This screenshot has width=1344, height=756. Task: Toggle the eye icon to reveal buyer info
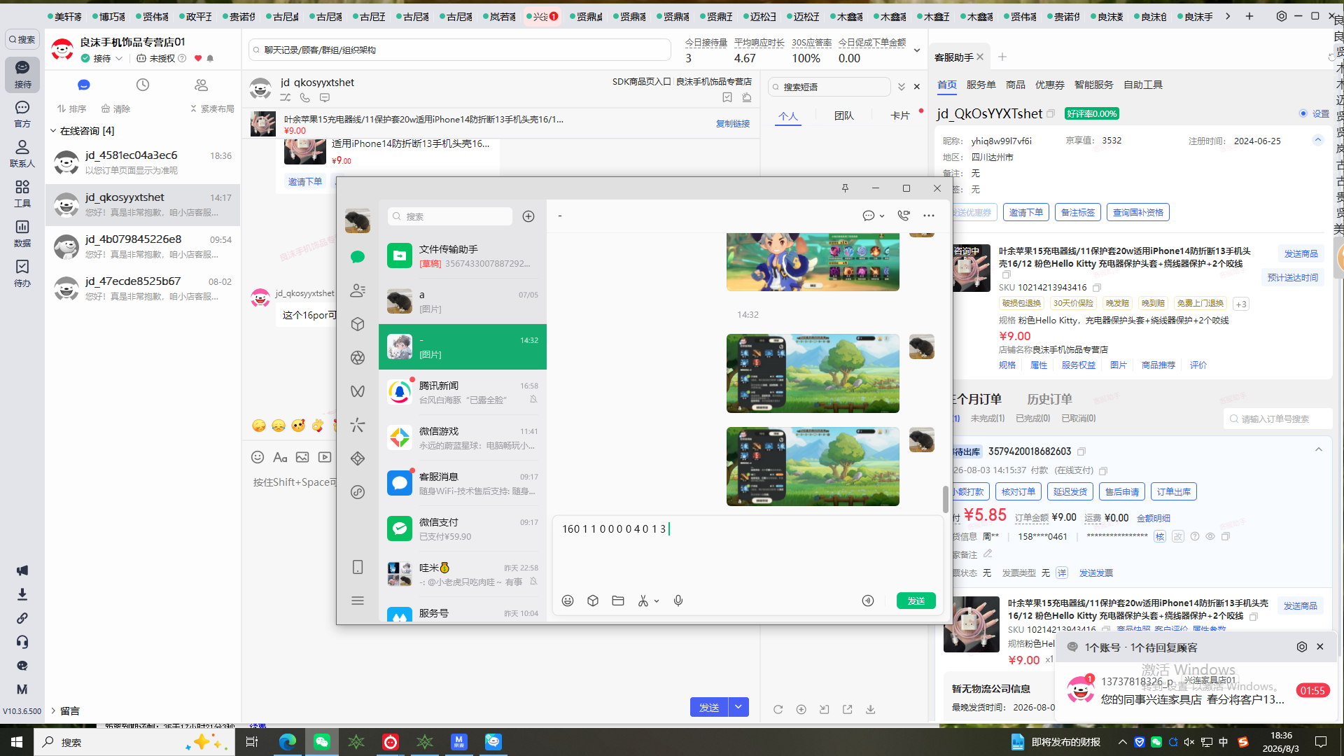pos(1210,536)
